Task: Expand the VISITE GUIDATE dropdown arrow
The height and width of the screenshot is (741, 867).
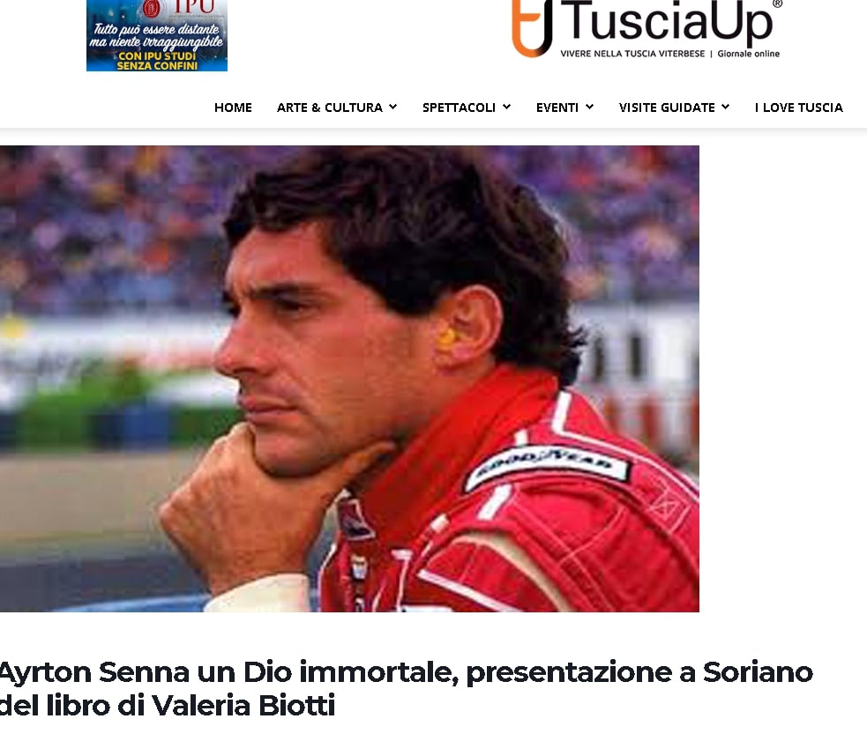Action: point(726,107)
